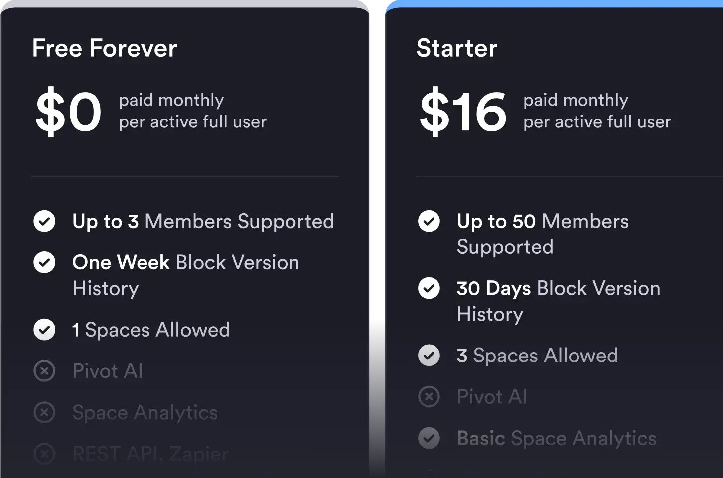Click Up to 3 Members Supported text

203,221
